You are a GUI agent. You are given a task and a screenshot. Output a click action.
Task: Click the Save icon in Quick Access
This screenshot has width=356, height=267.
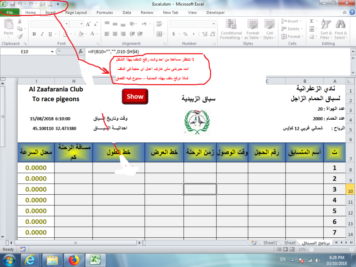pyautogui.click(x=12, y=4)
